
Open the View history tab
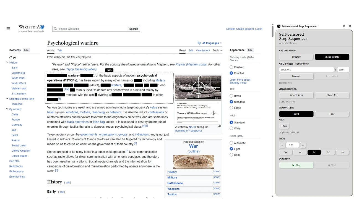click(x=203, y=51)
